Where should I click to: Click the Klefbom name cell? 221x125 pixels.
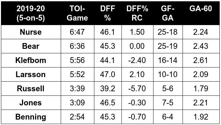[x=31, y=60]
